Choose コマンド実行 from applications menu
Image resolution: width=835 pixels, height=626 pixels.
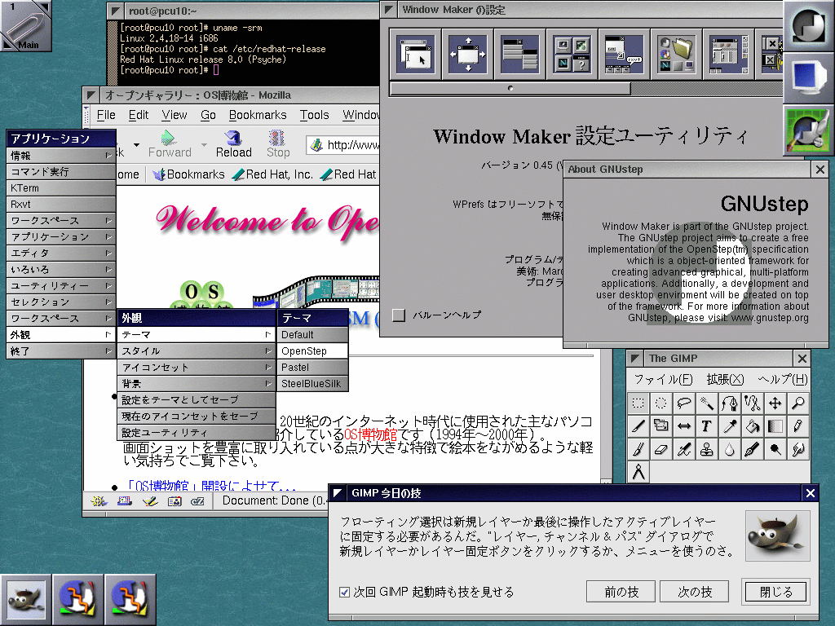tap(60, 171)
